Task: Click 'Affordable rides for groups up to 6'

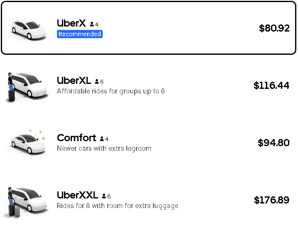Action: [111, 91]
